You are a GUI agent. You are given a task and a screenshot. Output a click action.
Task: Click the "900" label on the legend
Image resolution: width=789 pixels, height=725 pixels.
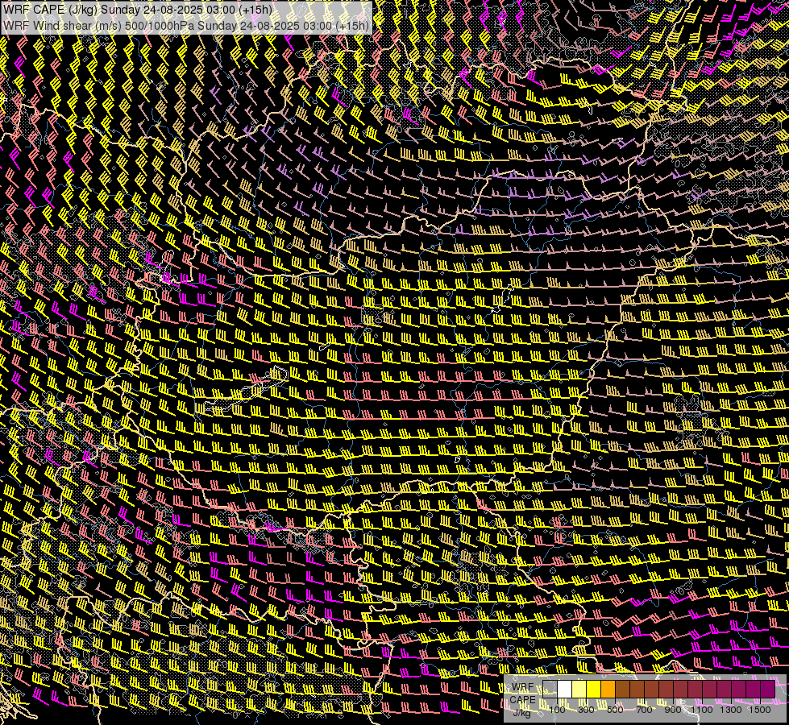pyautogui.click(x=673, y=710)
